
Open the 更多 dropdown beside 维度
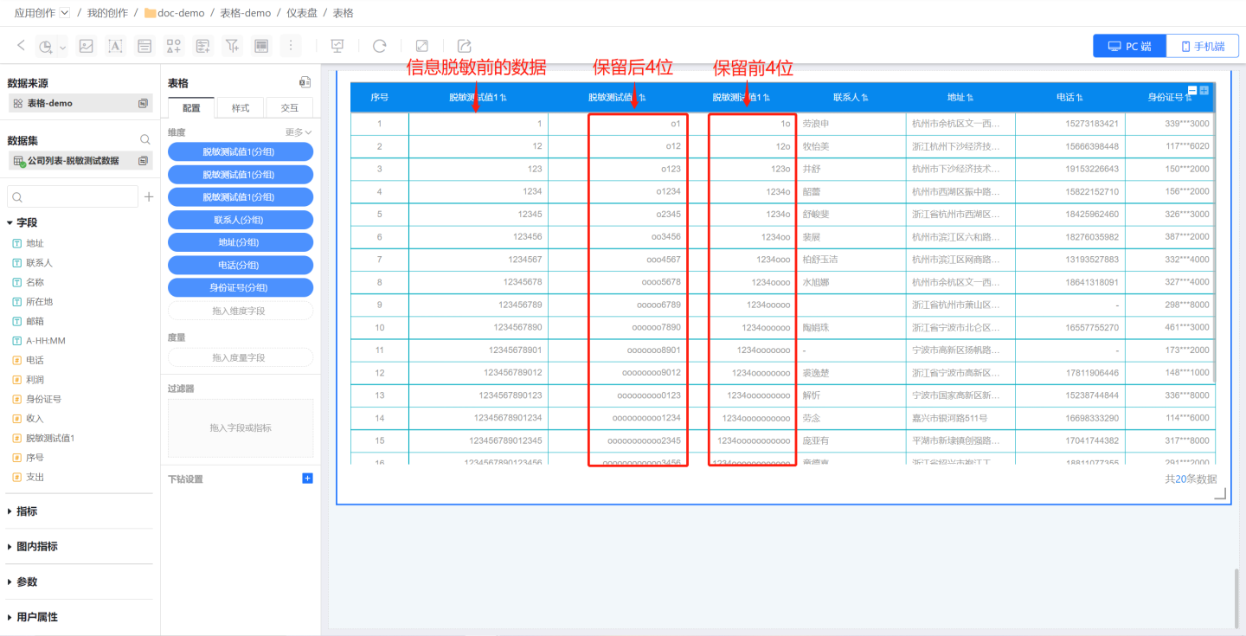click(299, 132)
